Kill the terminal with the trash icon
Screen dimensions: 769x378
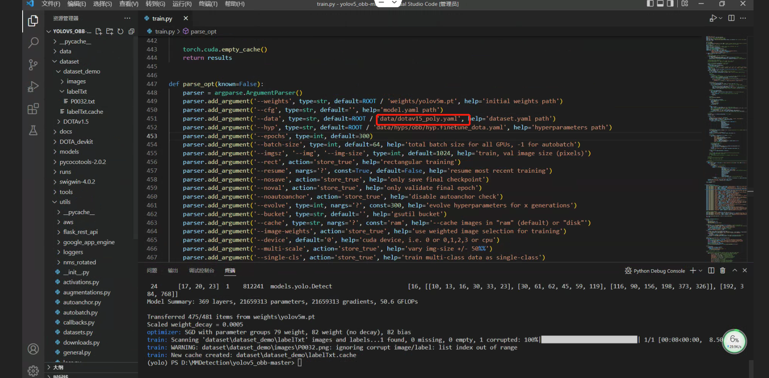tap(722, 271)
